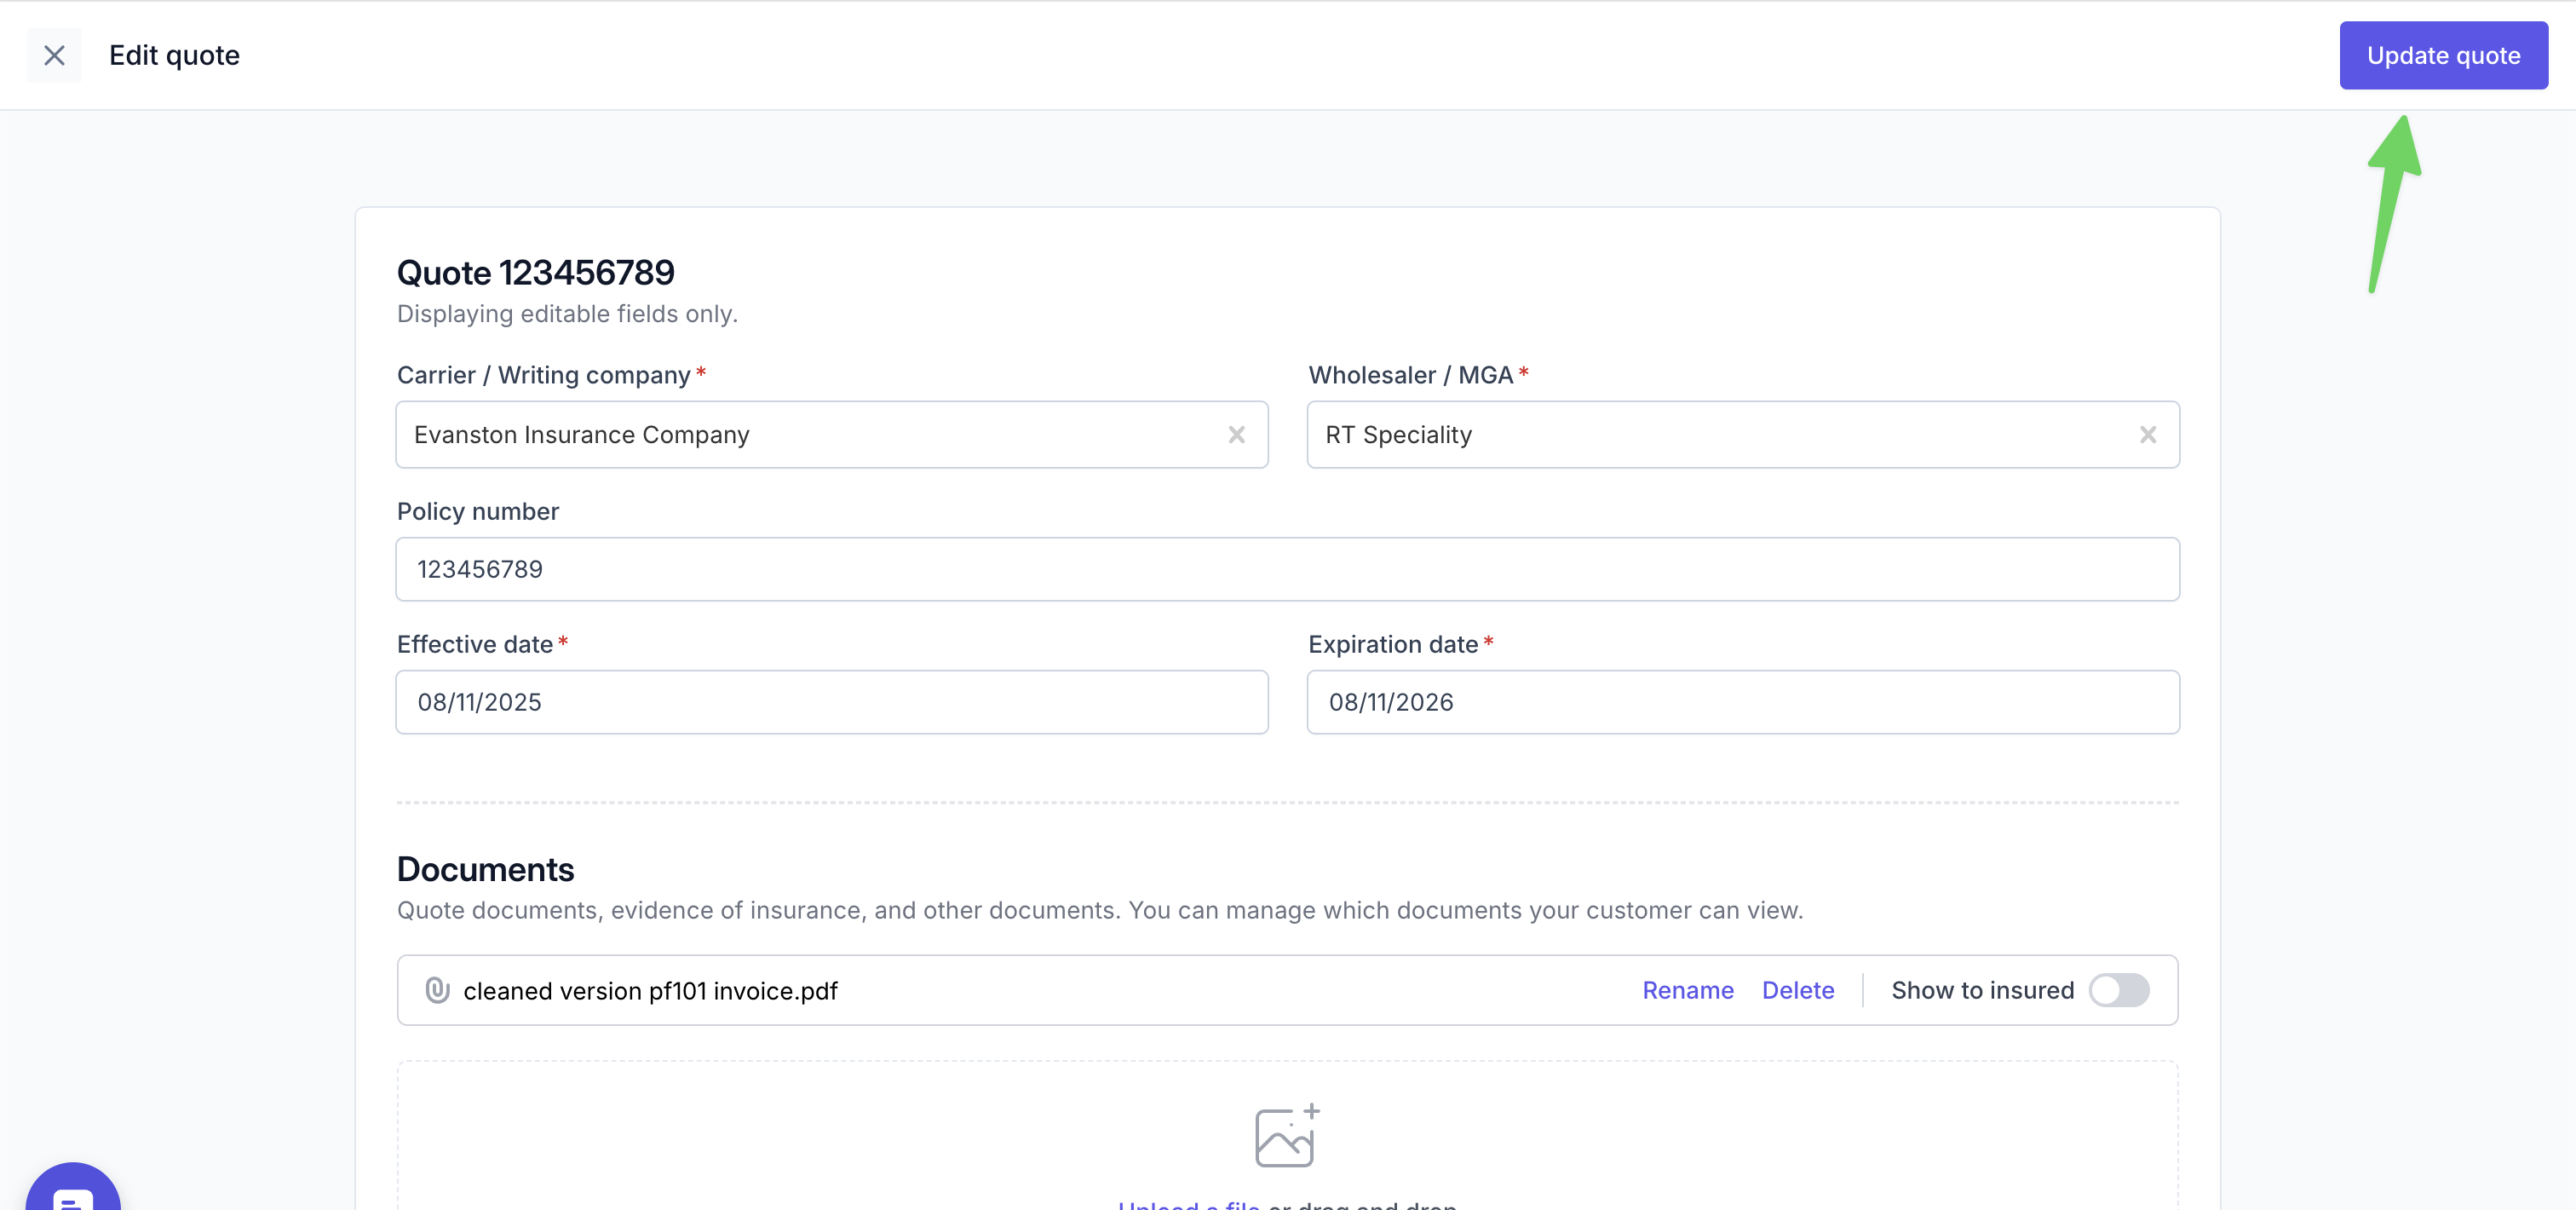Screen dimensions: 2576x1210
Task: Clear the Evanston Insurance Company carrier selection
Action: point(1237,435)
